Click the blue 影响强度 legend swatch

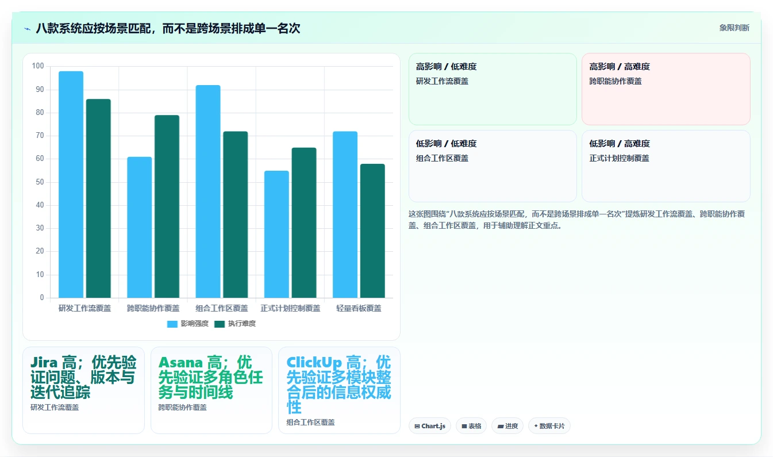coord(172,324)
